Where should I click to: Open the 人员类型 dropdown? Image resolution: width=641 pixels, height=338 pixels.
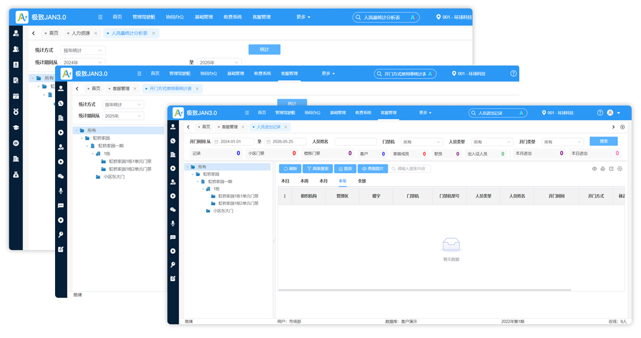click(x=492, y=142)
